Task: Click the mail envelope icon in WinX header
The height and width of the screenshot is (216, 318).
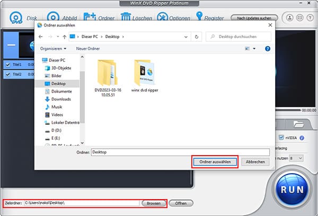Action: pos(300,18)
